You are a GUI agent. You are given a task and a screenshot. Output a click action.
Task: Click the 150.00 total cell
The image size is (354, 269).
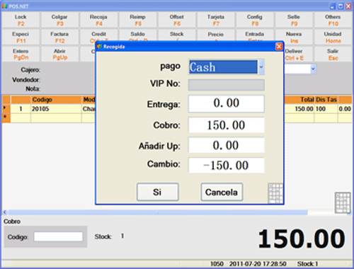299,109
